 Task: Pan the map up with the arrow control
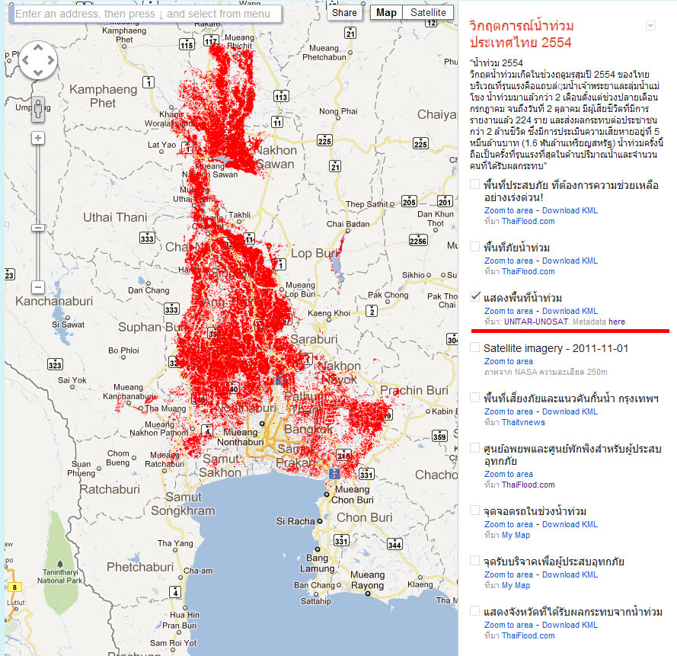click(38, 48)
